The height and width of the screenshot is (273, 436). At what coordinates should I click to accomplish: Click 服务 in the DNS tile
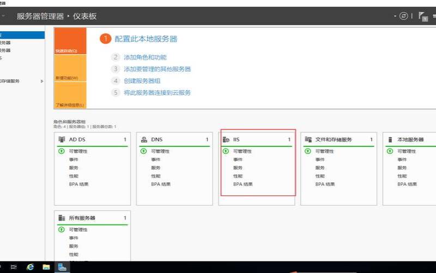(x=156, y=168)
